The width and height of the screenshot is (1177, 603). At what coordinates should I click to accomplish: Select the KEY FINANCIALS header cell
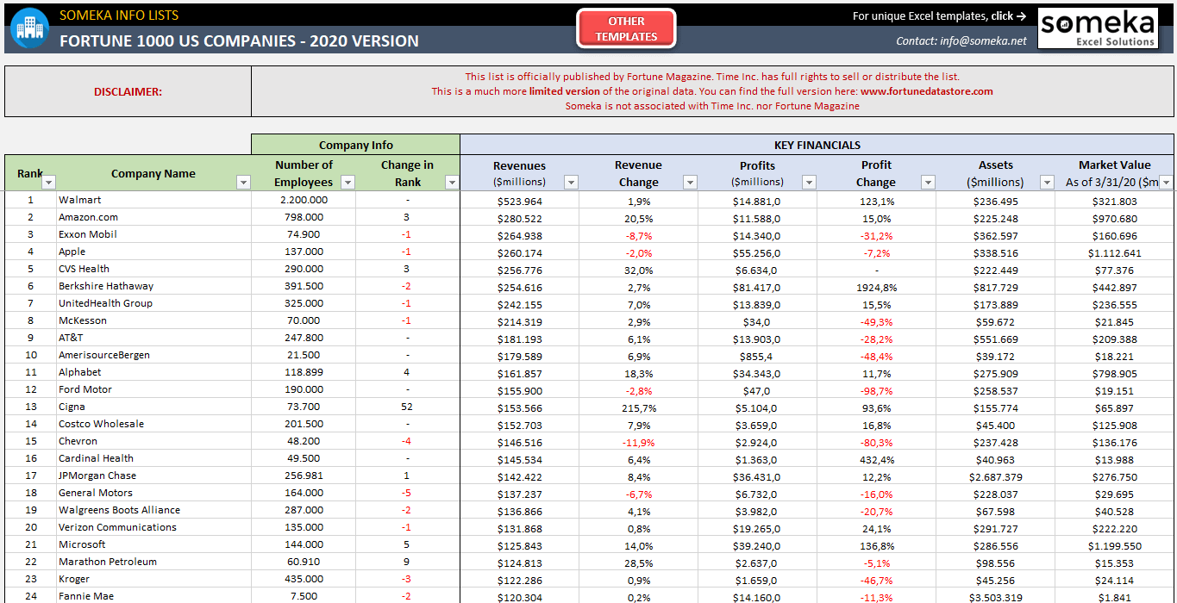click(x=816, y=145)
